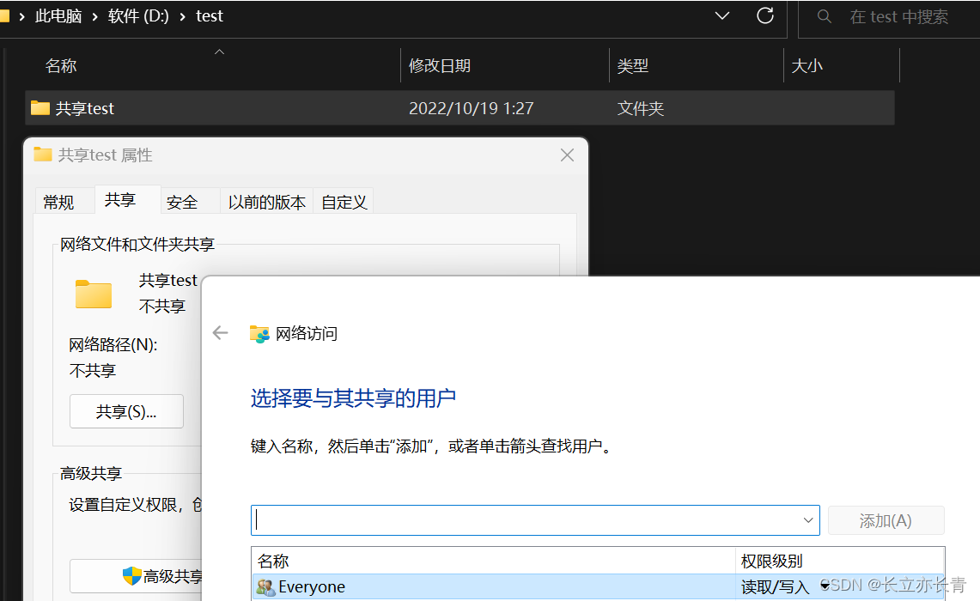This screenshot has width=980, height=601.
Task: Click the shield icon on 高级共享 button
Action: click(x=132, y=576)
